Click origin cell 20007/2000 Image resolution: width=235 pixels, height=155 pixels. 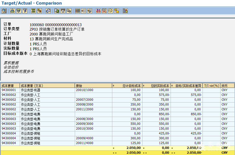coord(94,100)
